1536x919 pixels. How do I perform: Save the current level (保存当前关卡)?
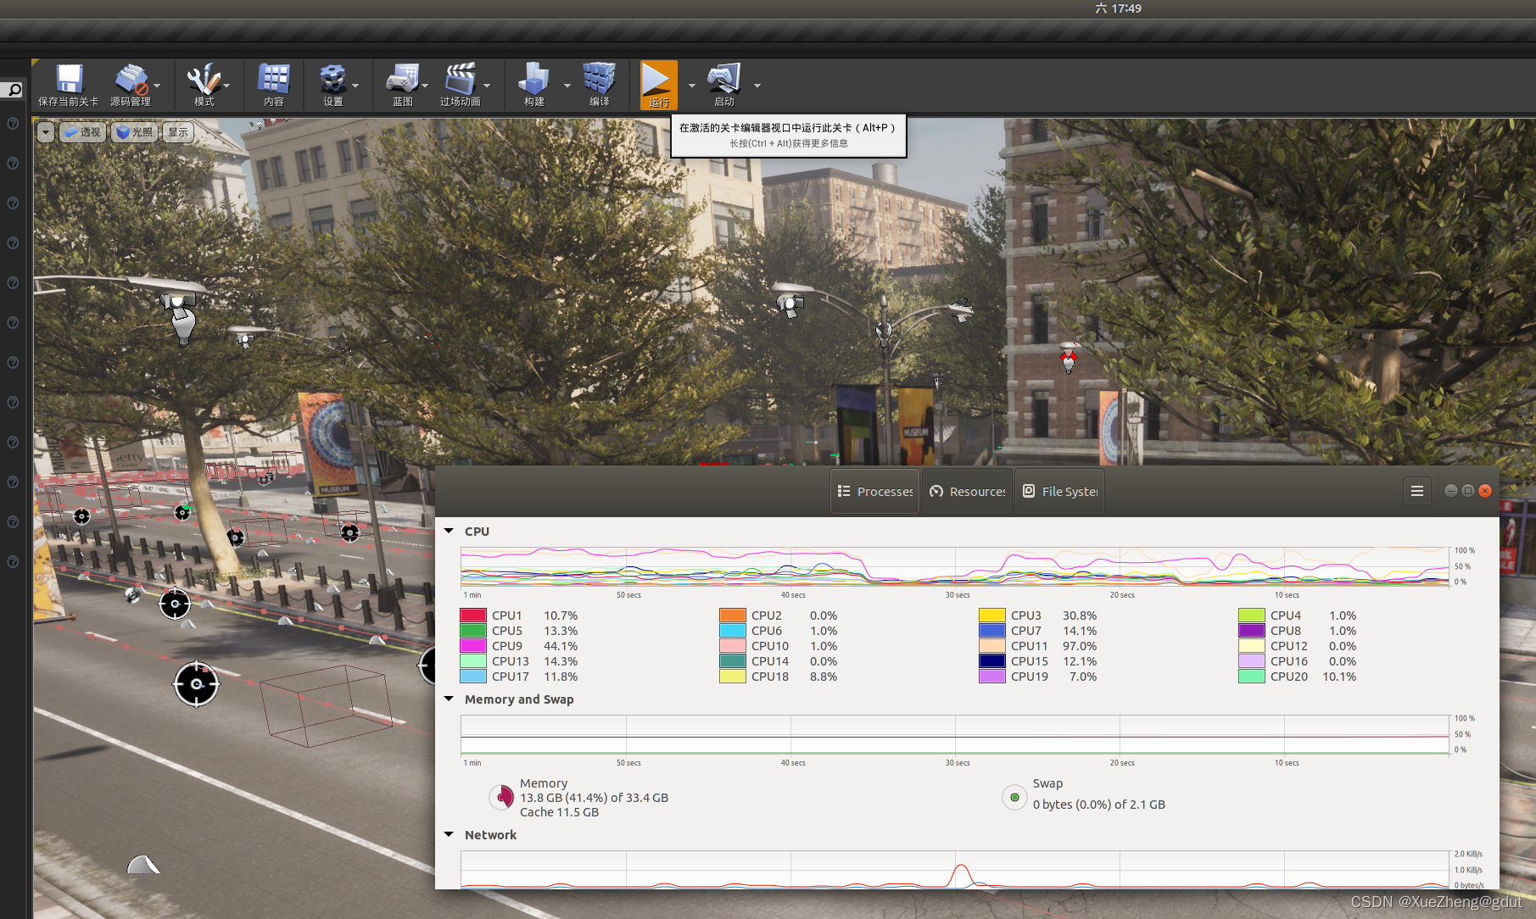(x=69, y=85)
